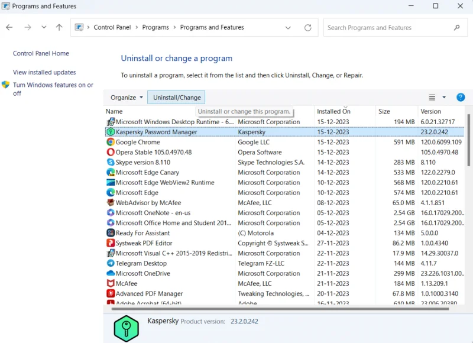Select the Skype version 8.110 icon
Viewport: 473px width, 343px height.
111,163
